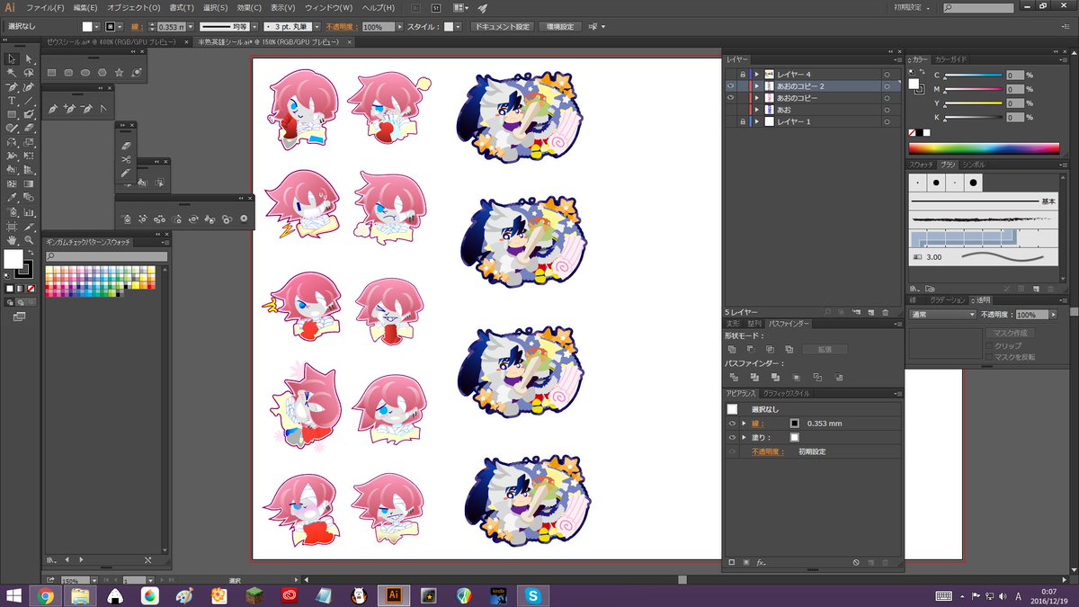Unlock the レイヤー 1 layer
This screenshot has width=1079, height=607.
tap(742, 121)
